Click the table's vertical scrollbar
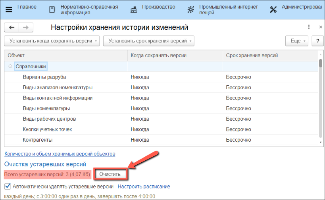325x200 pixels. click(320, 99)
